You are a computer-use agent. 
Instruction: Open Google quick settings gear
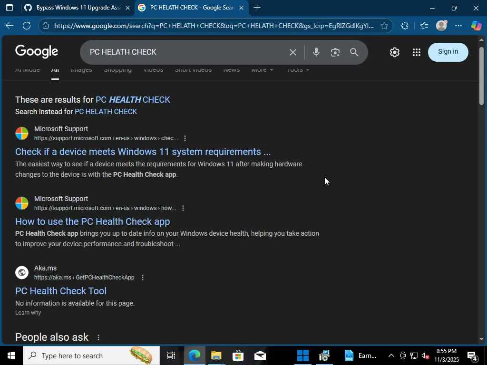point(394,52)
